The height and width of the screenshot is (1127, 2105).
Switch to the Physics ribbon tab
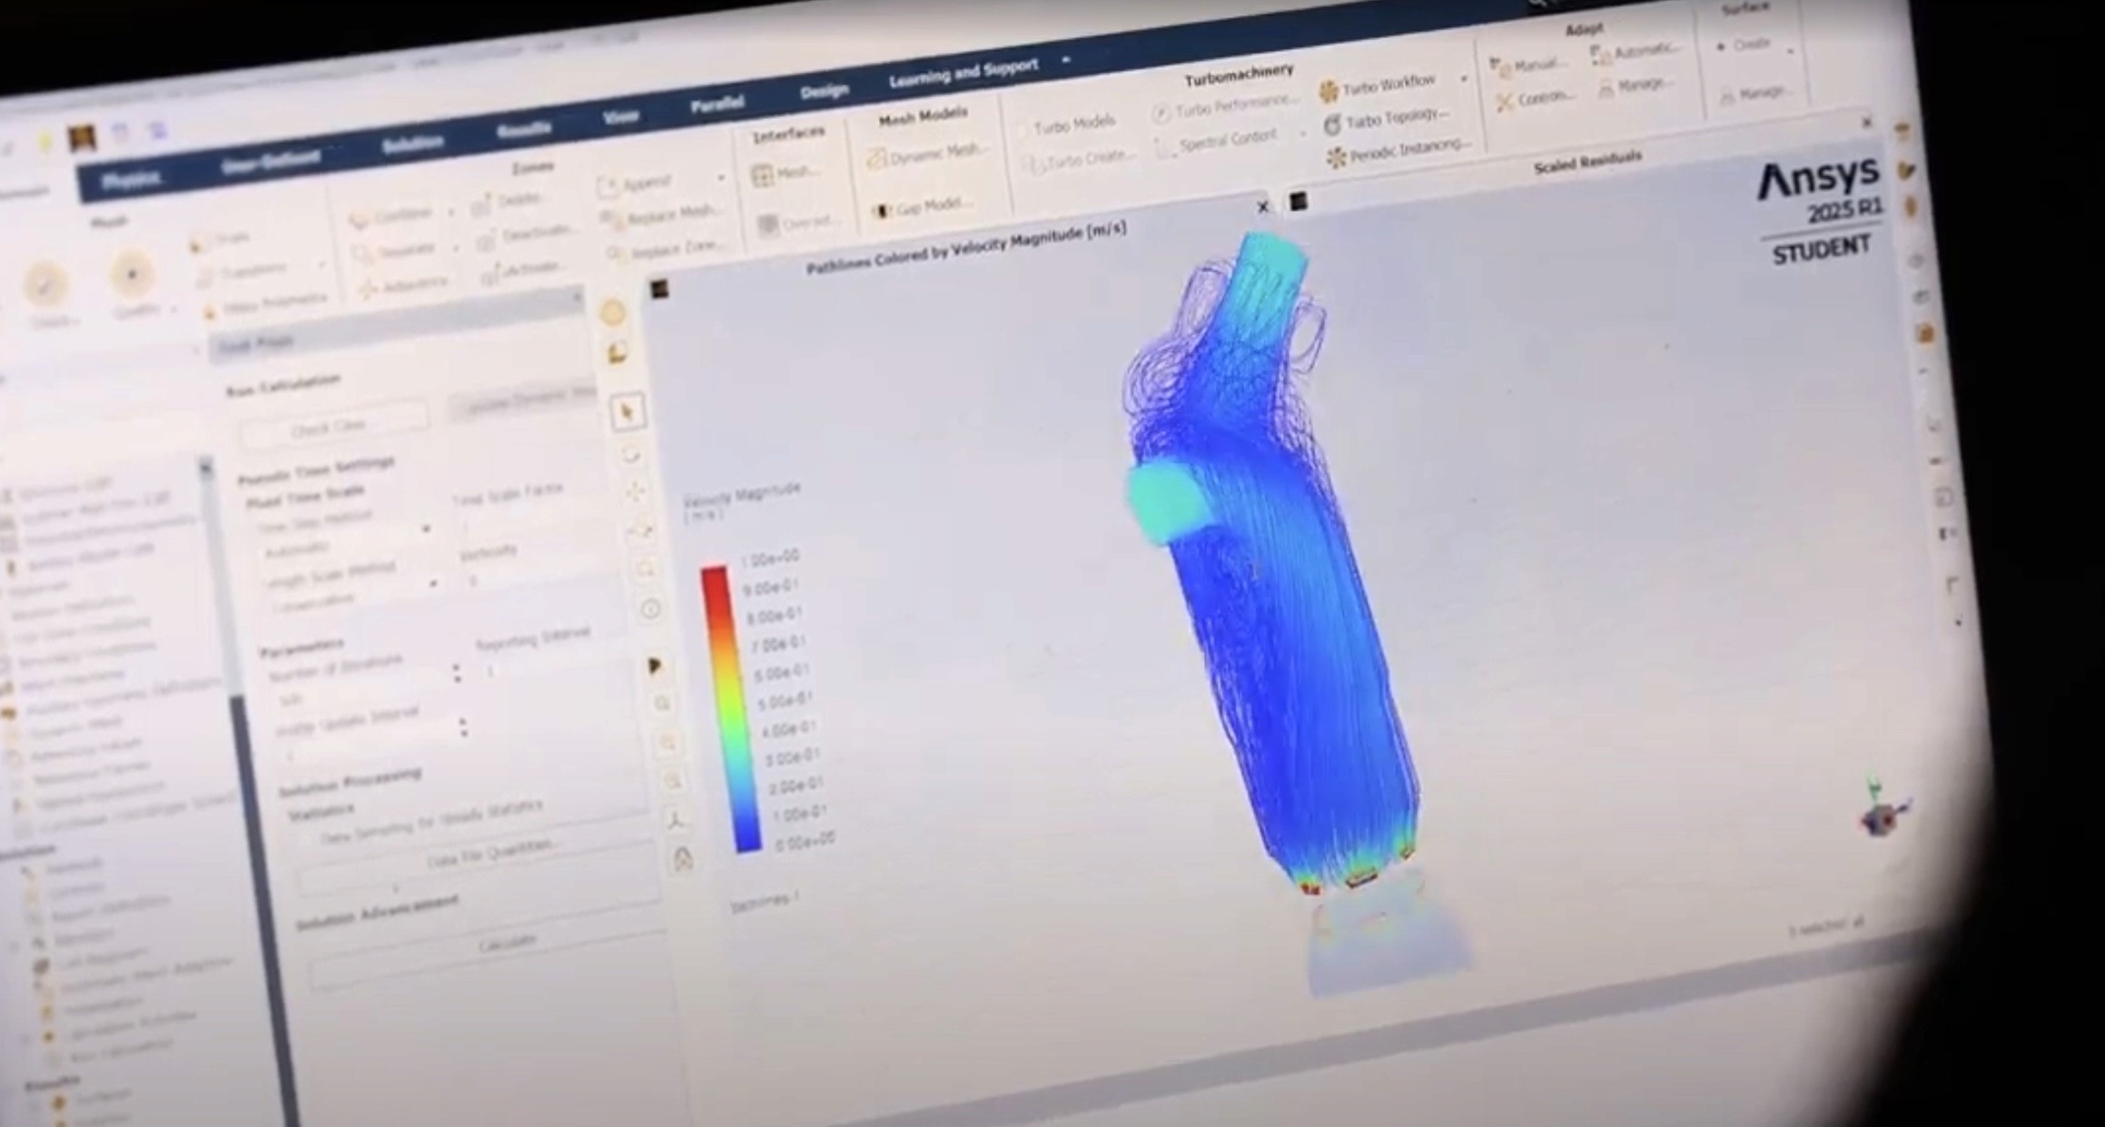tap(130, 182)
